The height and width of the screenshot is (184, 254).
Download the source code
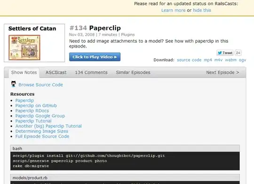coord(189,60)
